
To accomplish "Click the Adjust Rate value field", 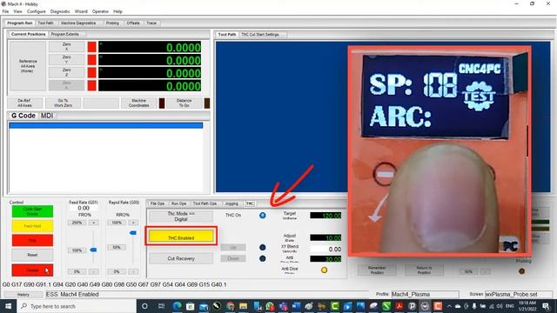I will pyautogui.click(x=325, y=237).
